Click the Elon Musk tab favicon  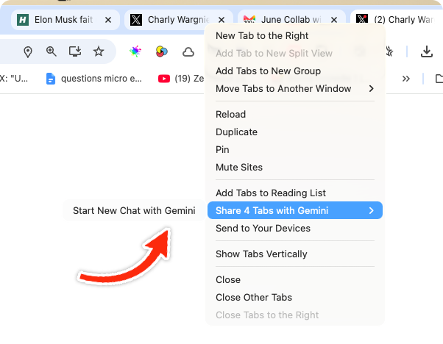23,20
